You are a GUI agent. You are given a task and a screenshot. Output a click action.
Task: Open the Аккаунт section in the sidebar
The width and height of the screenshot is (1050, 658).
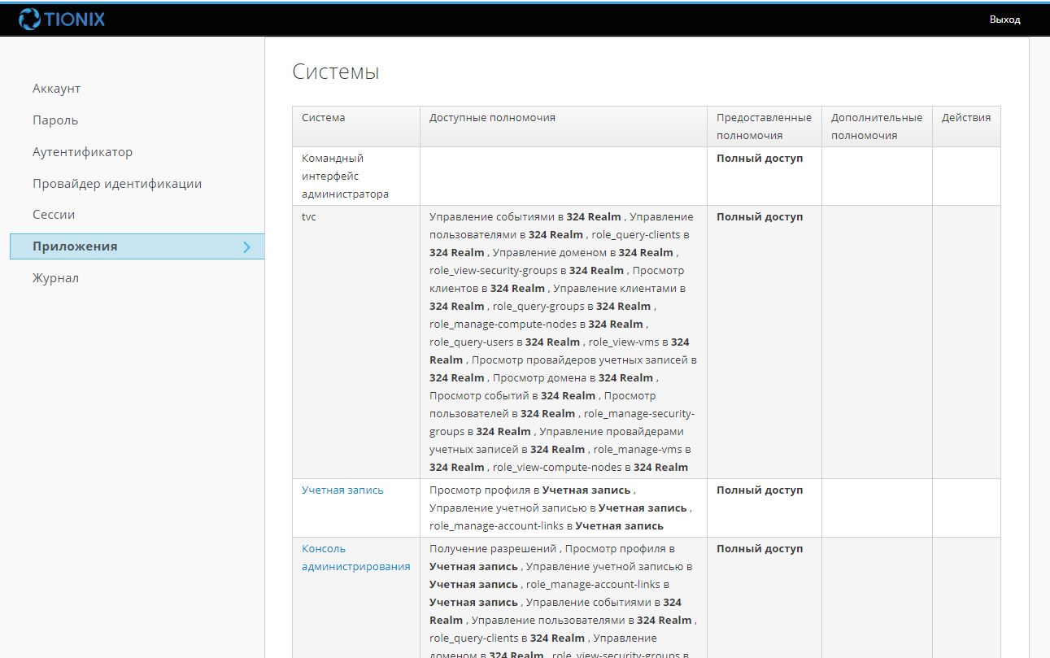pyautogui.click(x=56, y=89)
